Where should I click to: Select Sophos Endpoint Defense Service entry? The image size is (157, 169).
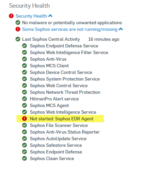pos(64,46)
